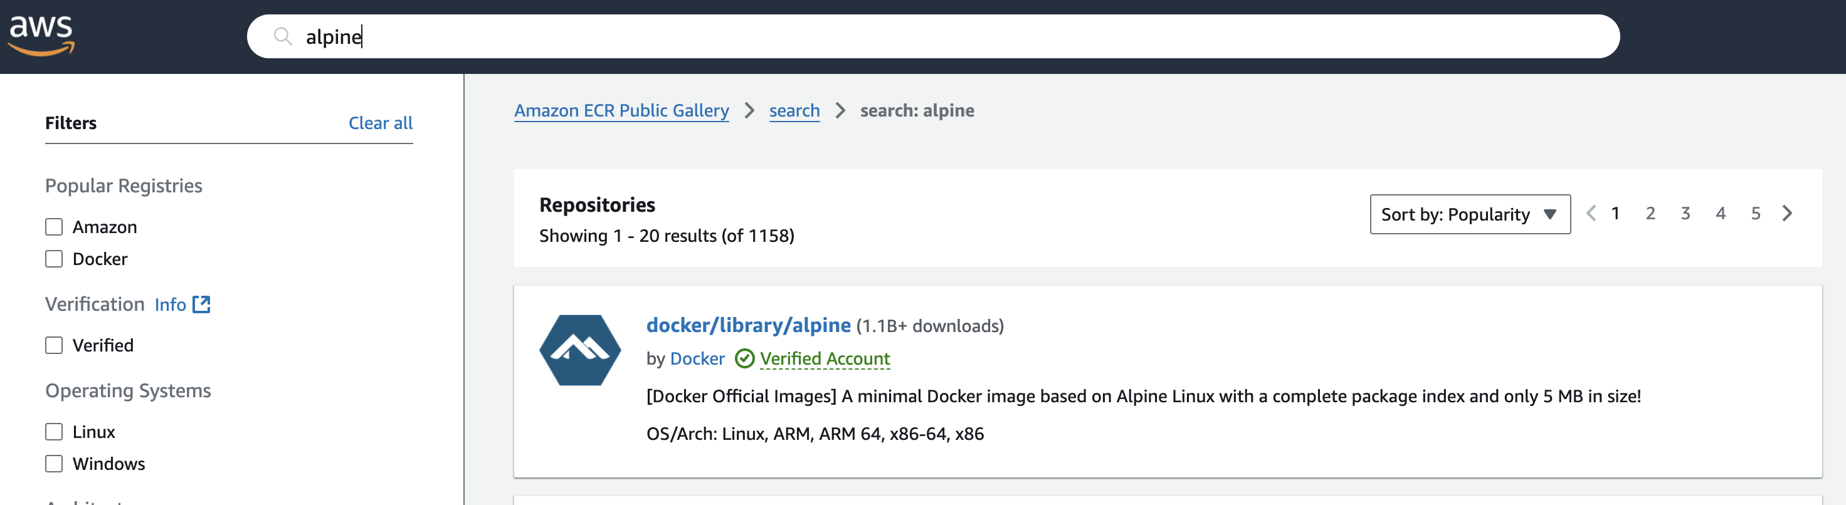Click the previous page arrow

(1591, 214)
